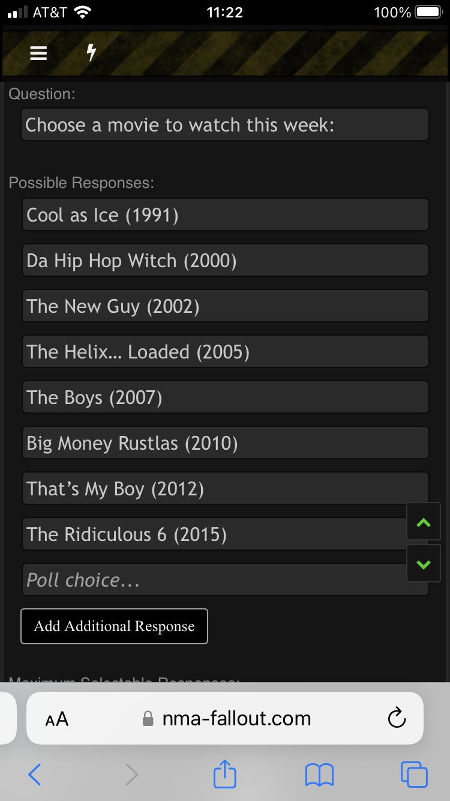Edit the poll question field
Viewport: 450px width, 801px height.
225,125
